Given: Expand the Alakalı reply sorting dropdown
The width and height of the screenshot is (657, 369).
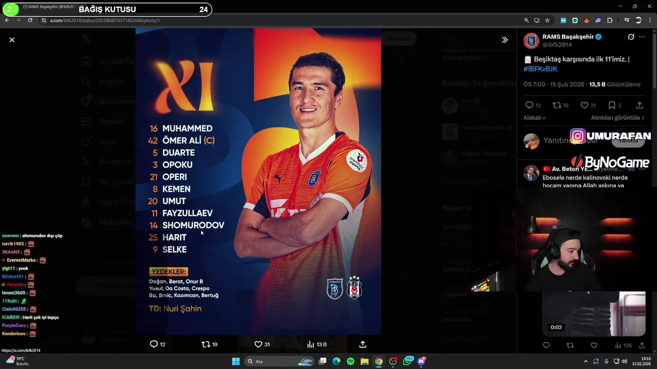Looking at the screenshot, I should point(534,118).
